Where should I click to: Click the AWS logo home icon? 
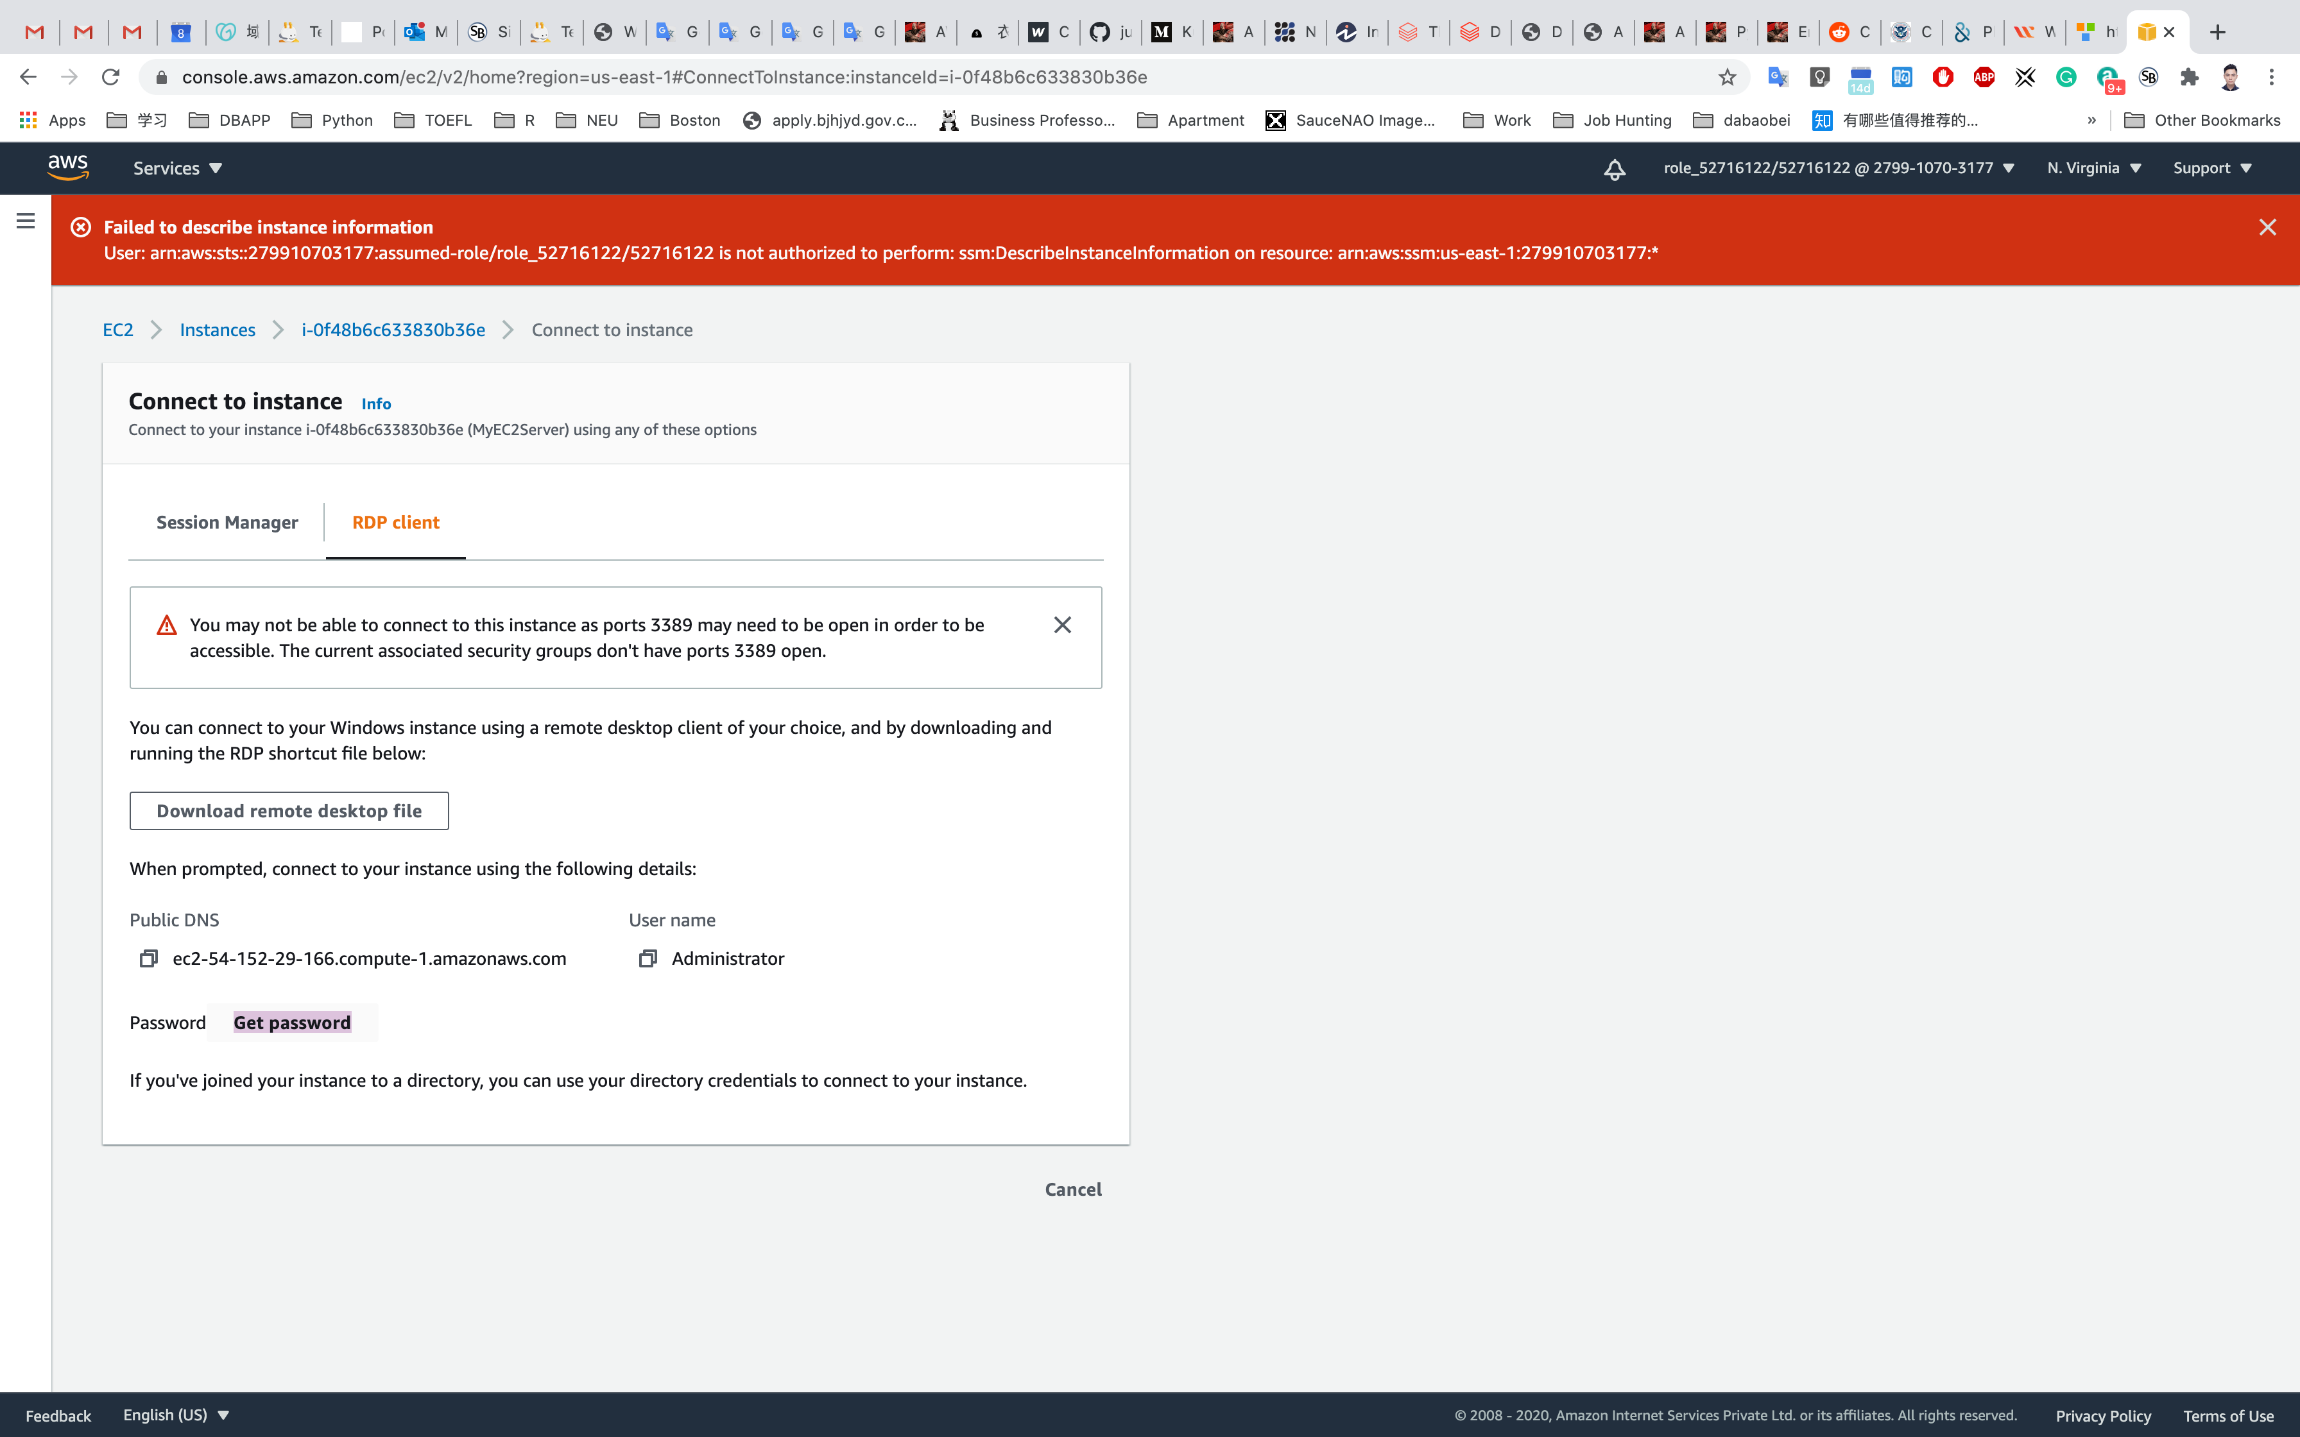click(x=69, y=167)
